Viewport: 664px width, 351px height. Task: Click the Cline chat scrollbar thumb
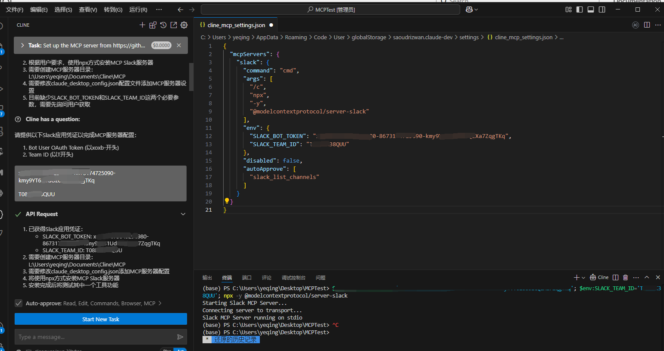click(191, 77)
